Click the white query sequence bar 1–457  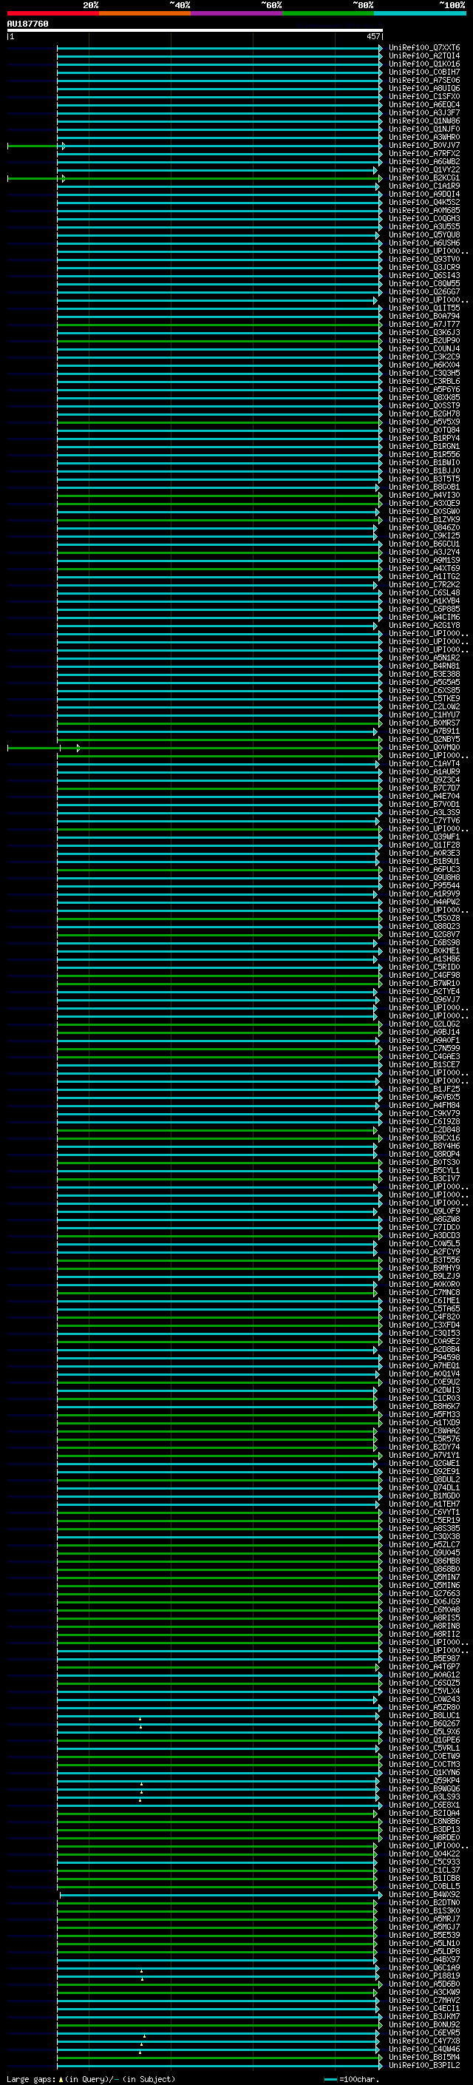pos(195,31)
